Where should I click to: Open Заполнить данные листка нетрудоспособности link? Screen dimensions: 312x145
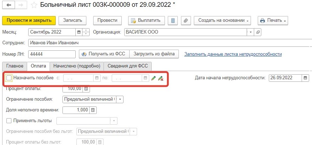coord(233,54)
